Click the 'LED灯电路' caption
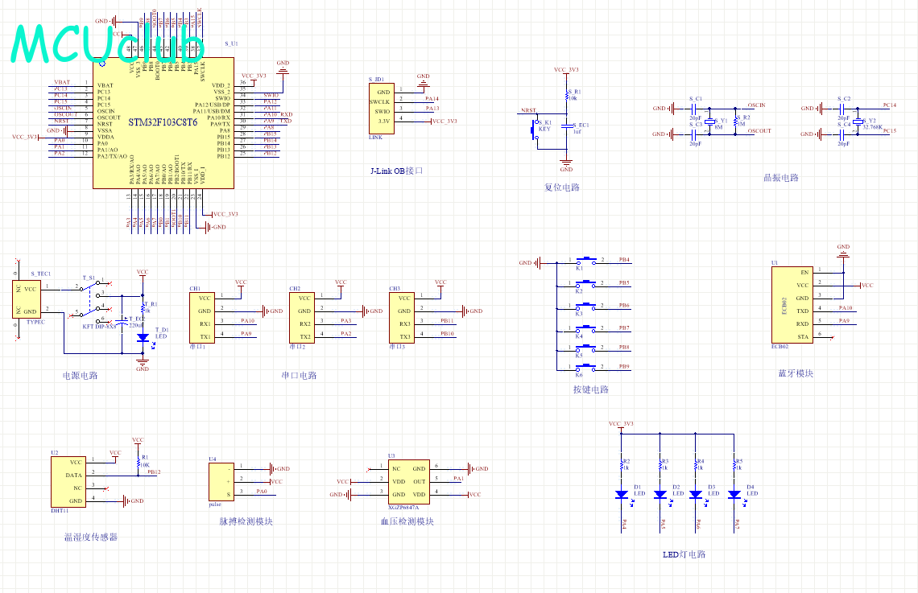 [684, 554]
